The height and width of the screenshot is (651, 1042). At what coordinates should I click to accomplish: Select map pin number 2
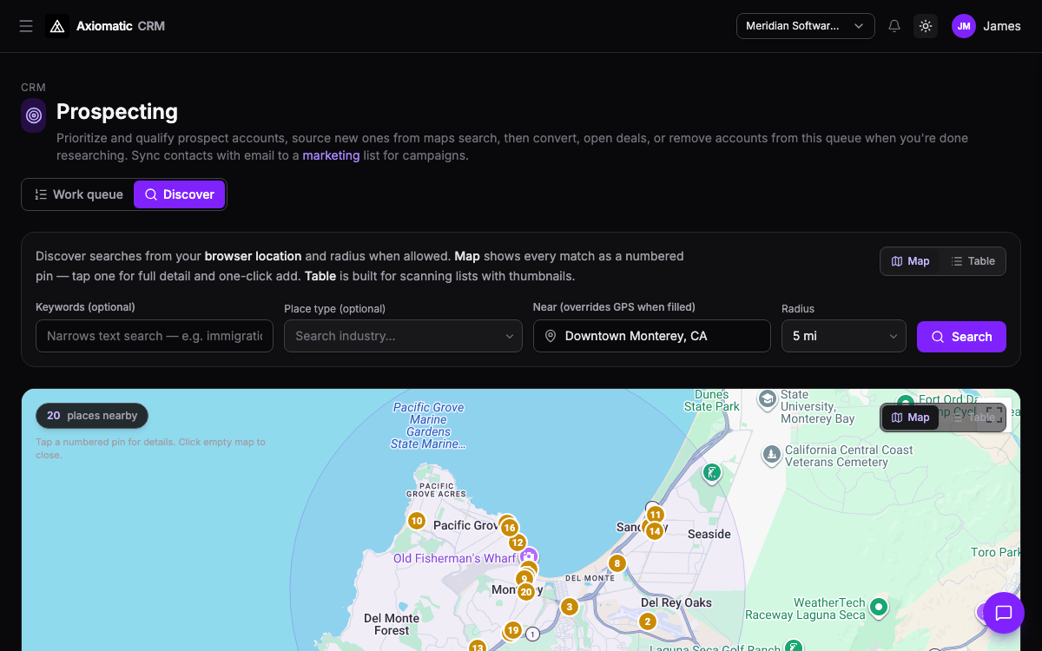click(x=647, y=621)
